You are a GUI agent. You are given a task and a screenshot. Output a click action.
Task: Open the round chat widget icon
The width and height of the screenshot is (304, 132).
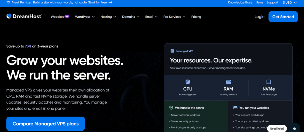pos(295,128)
